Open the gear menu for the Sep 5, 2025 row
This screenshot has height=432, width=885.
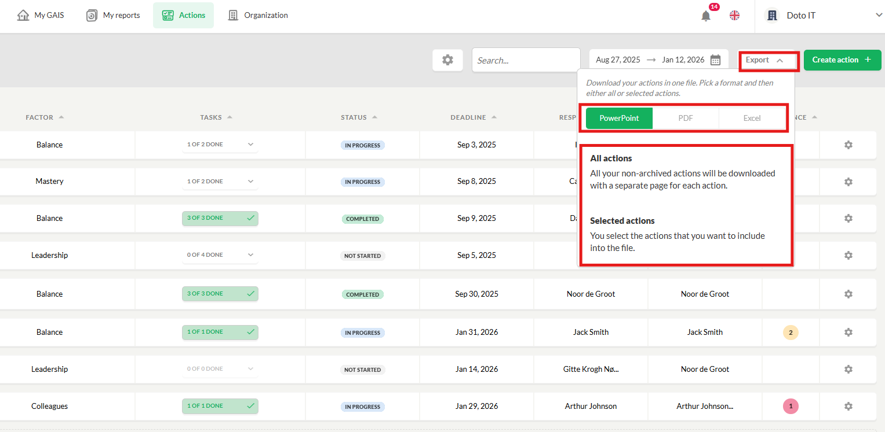coord(848,255)
